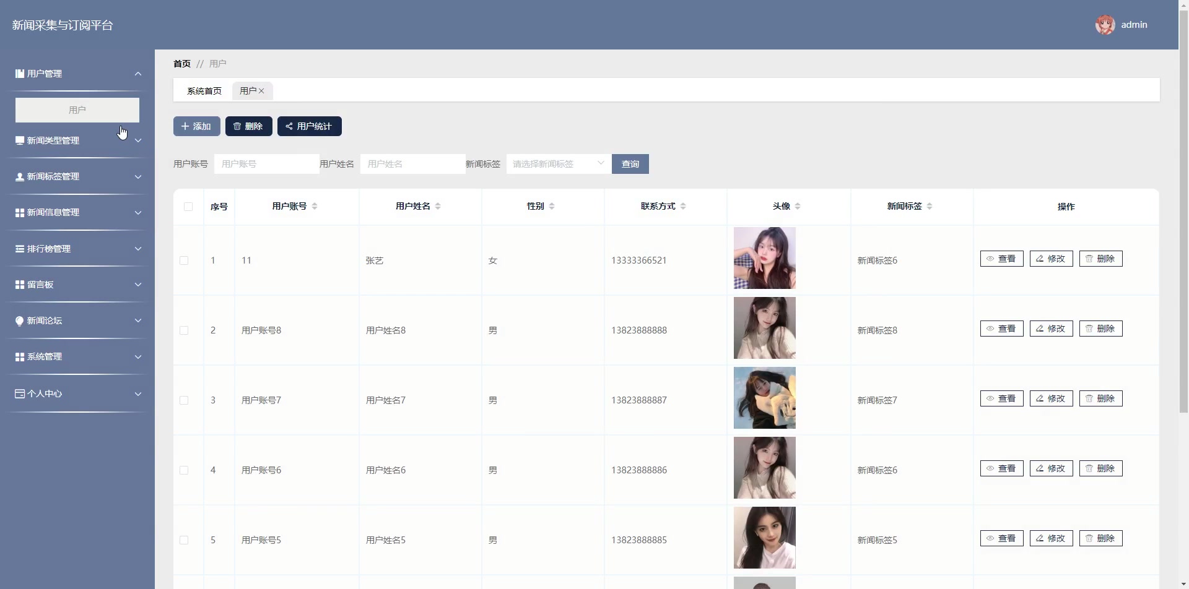Click the 系统管理 grid icon

[x=20, y=357]
